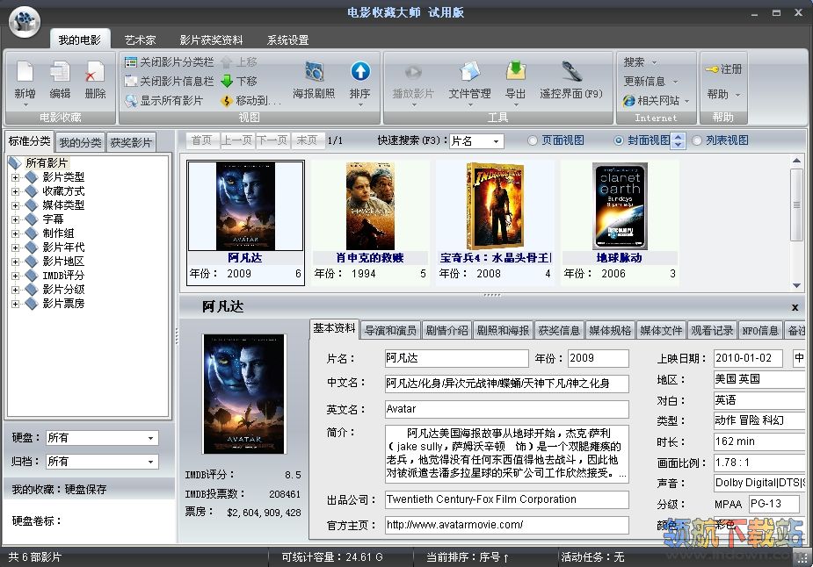Select the 肖申克的救赎 movie cover

[x=370, y=206]
